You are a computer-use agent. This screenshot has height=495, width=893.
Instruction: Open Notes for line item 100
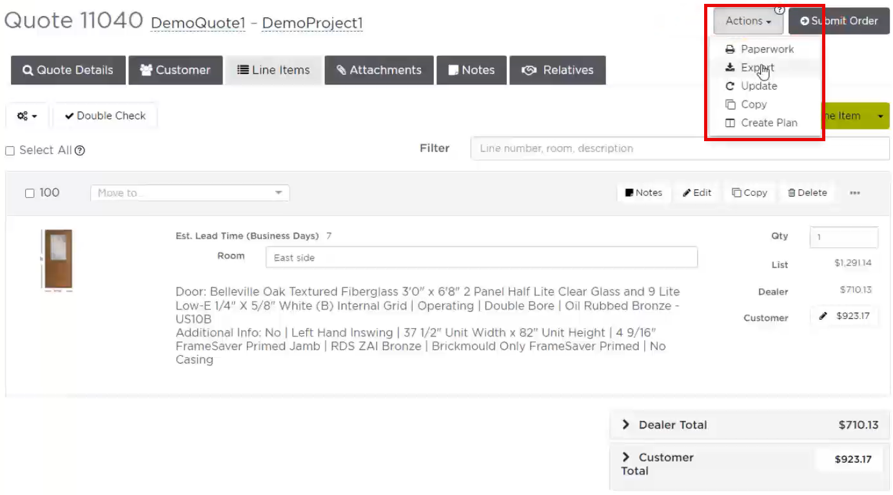(643, 193)
